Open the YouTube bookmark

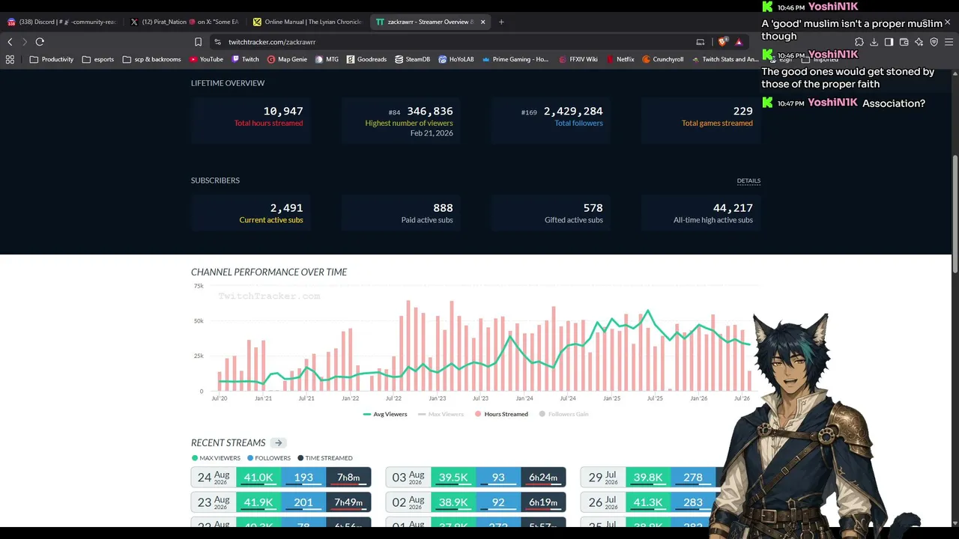(206, 59)
